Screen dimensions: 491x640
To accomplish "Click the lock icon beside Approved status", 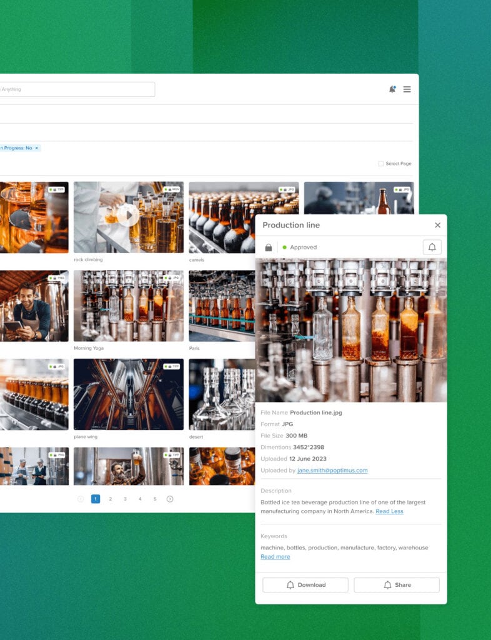I will click(x=269, y=247).
